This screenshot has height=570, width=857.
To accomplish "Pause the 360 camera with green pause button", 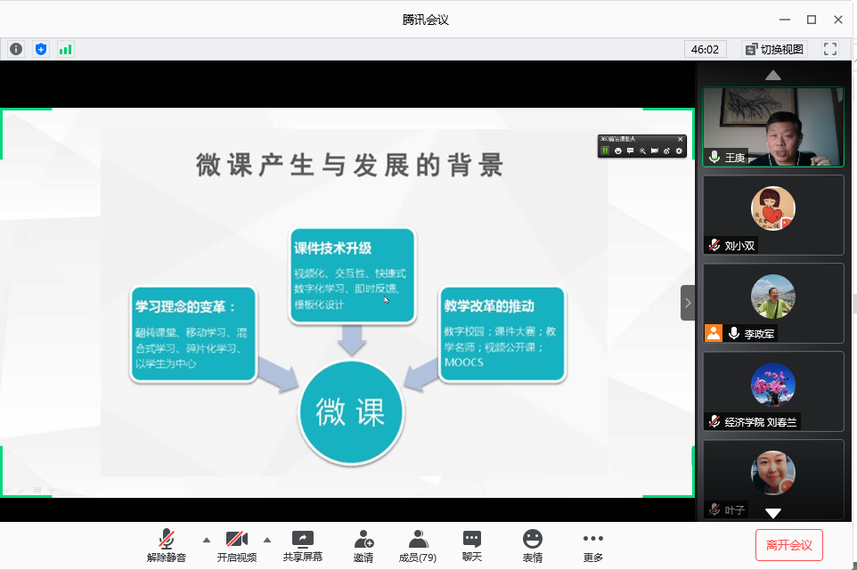I will tap(605, 151).
